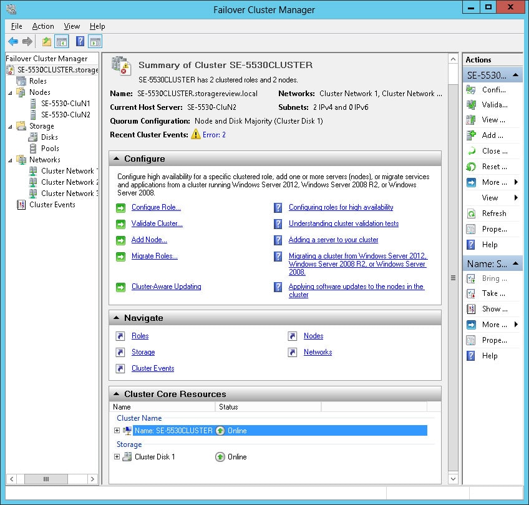Select Pools under Storage in tree

point(50,149)
